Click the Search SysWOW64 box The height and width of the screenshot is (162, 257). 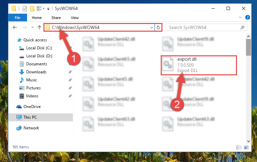coord(206,27)
